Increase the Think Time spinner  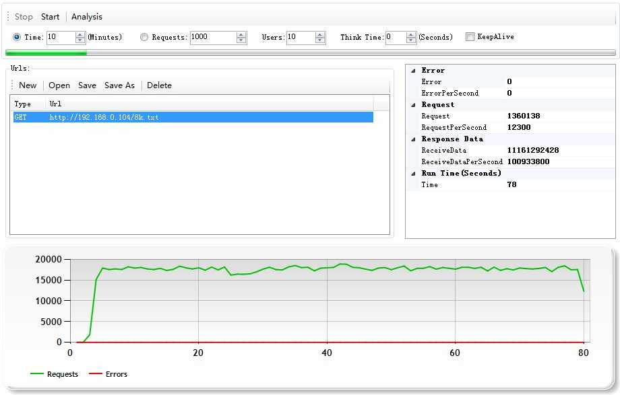(411, 35)
